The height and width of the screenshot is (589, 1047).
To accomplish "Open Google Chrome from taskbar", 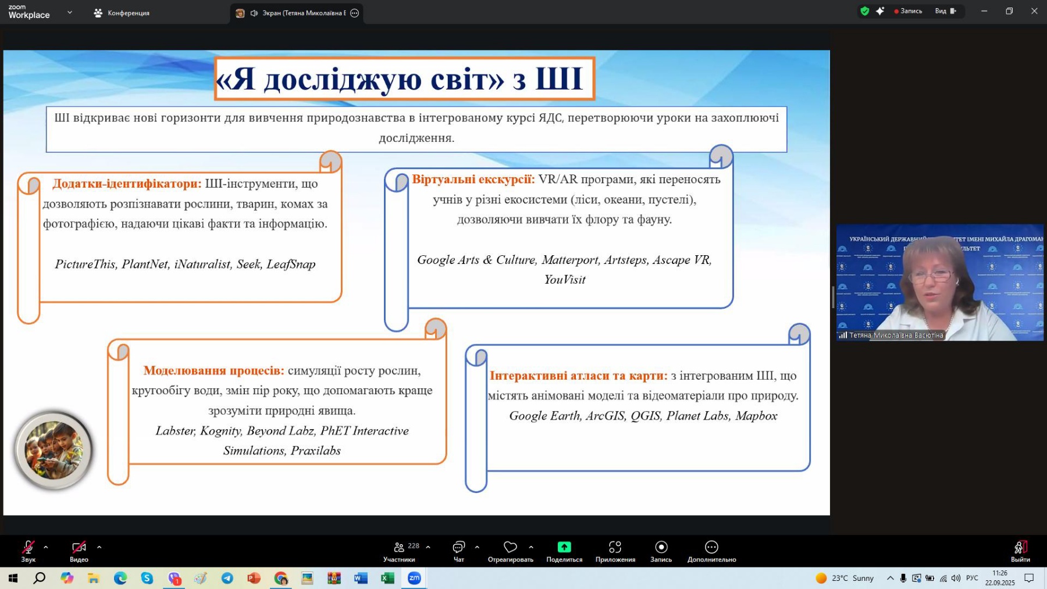I will pyautogui.click(x=281, y=578).
